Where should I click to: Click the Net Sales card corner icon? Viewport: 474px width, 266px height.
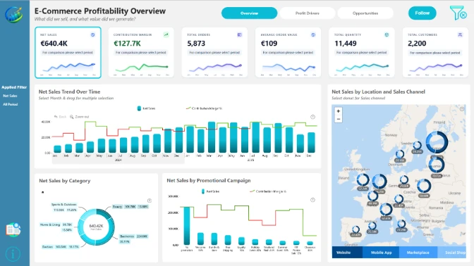93,34
